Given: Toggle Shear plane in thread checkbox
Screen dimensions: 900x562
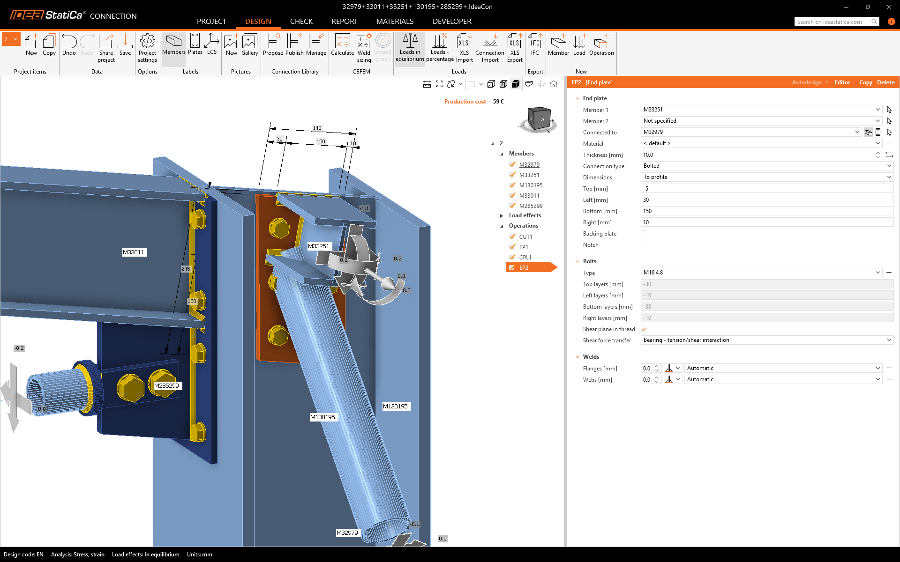Looking at the screenshot, I should pos(644,329).
